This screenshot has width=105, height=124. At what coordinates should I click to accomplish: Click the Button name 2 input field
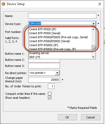44,61
